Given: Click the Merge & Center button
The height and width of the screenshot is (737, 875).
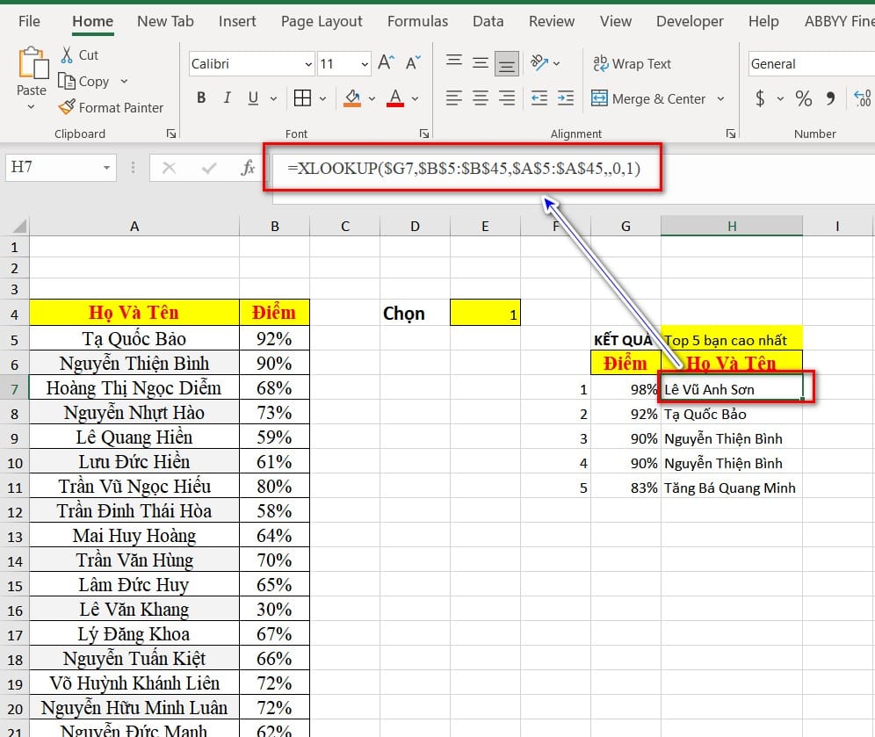Looking at the screenshot, I should pyautogui.click(x=648, y=98).
